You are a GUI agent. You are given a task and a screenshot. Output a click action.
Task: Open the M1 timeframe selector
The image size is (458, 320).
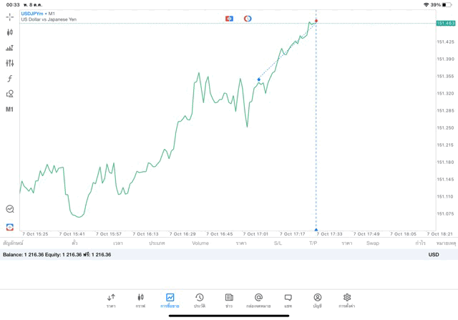[x=9, y=110]
